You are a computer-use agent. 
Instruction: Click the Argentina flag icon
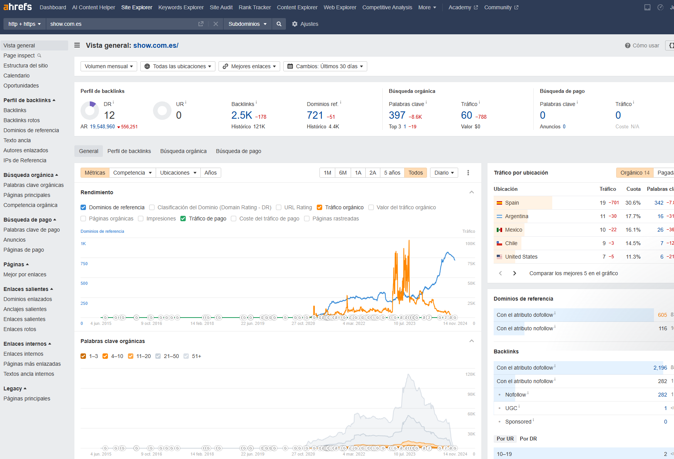pyautogui.click(x=499, y=216)
